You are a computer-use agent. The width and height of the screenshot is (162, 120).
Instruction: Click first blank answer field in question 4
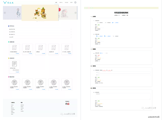(124, 72)
